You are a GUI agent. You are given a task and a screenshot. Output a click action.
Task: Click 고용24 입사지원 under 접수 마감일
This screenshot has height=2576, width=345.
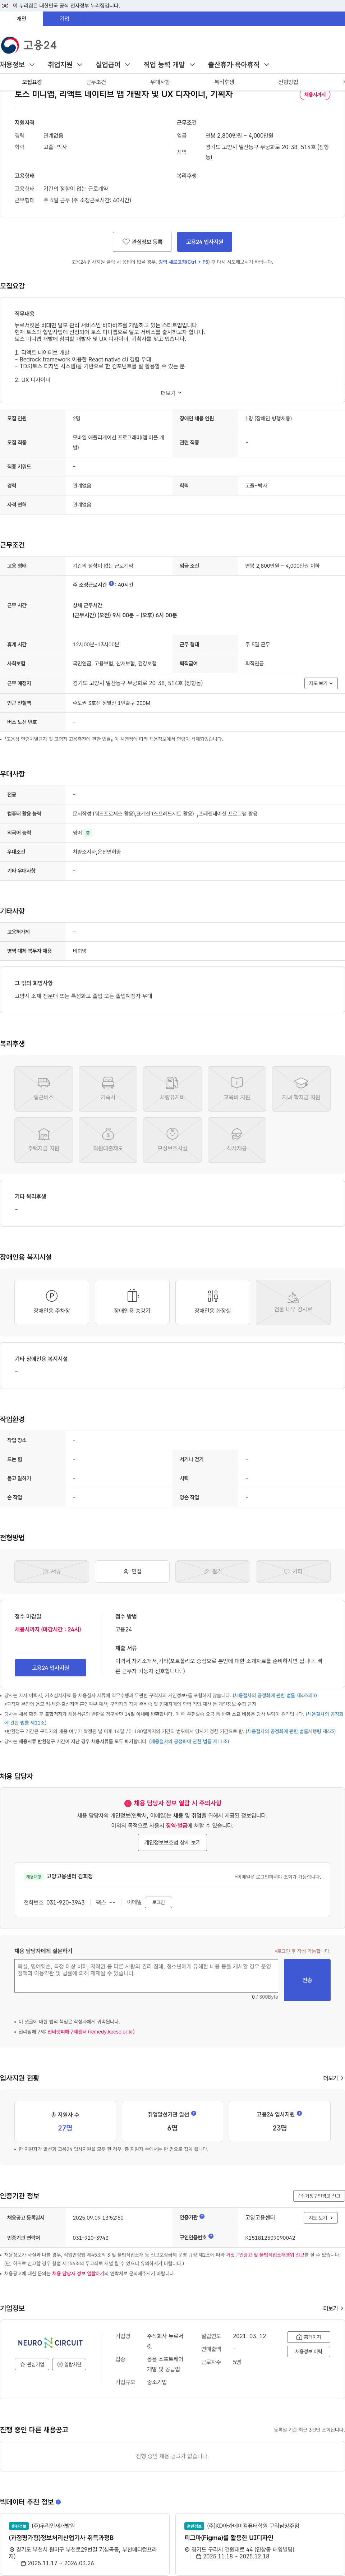pos(50,1668)
